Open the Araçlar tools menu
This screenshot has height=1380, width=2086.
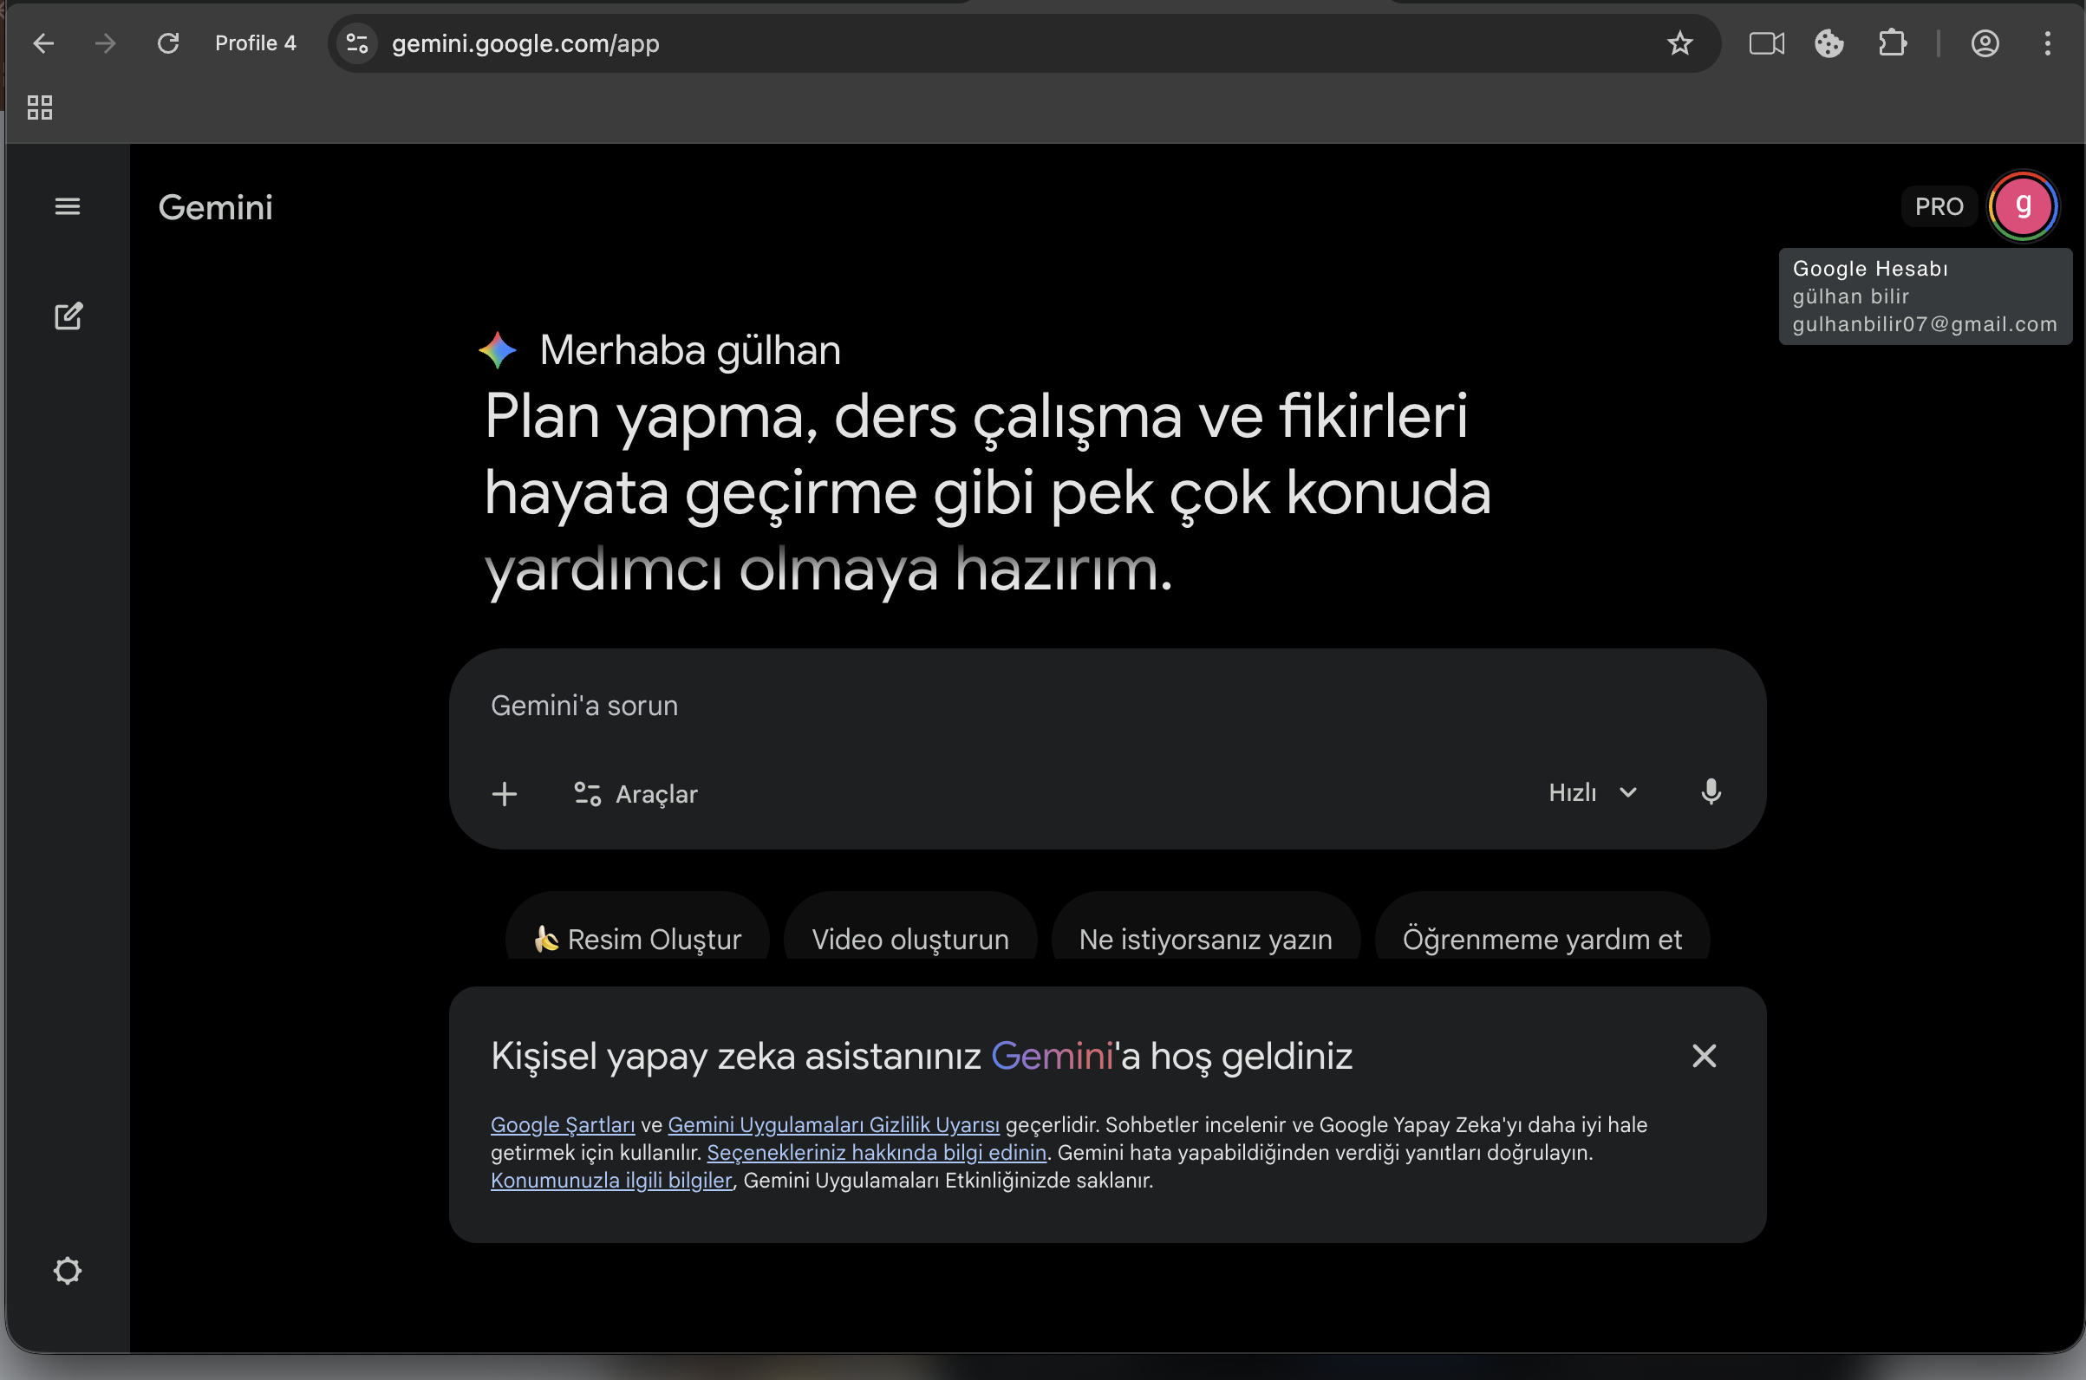coord(636,794)
